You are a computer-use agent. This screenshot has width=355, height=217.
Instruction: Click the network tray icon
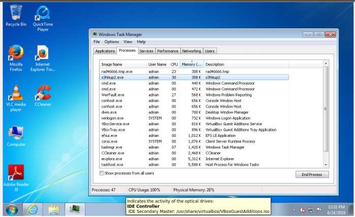[311, 210]
